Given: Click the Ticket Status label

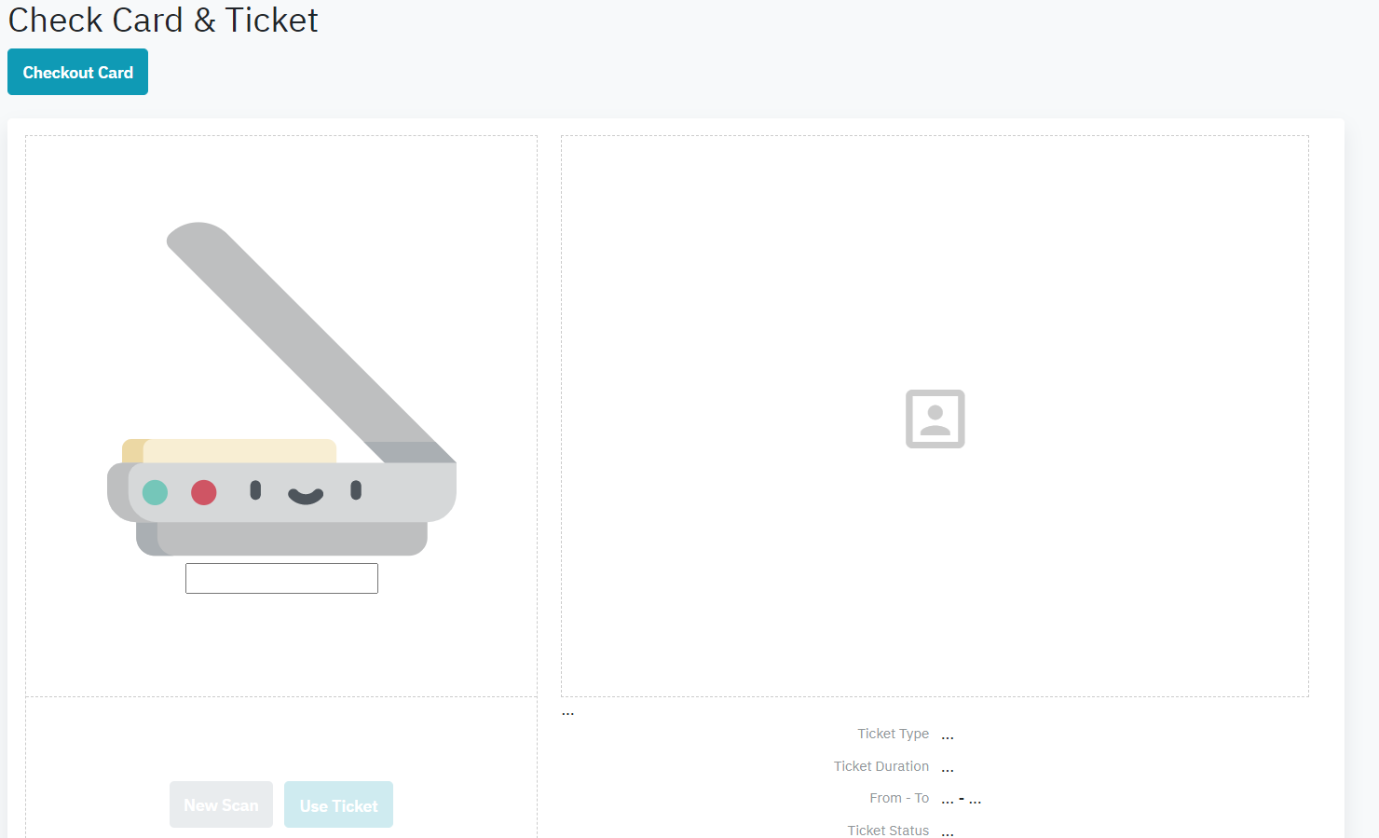Looking at the screenshot, I should click(x=887, y=830).
